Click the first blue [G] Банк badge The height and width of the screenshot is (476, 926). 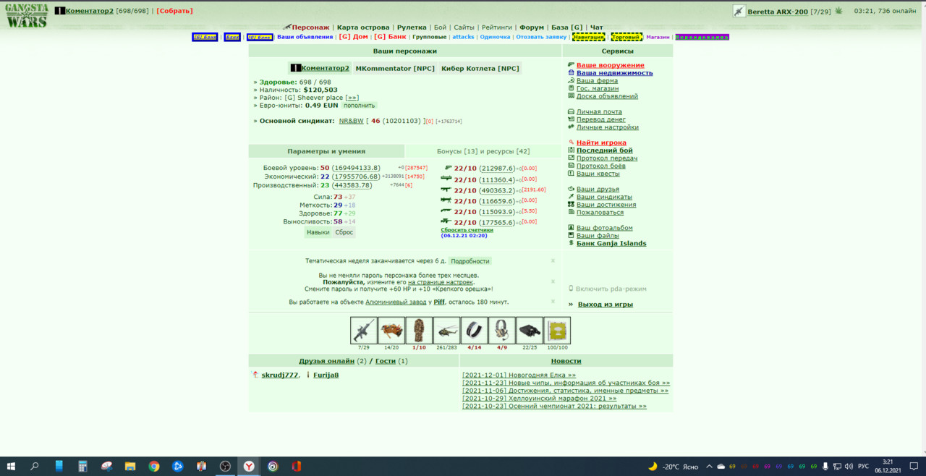[x=204, y=37]
